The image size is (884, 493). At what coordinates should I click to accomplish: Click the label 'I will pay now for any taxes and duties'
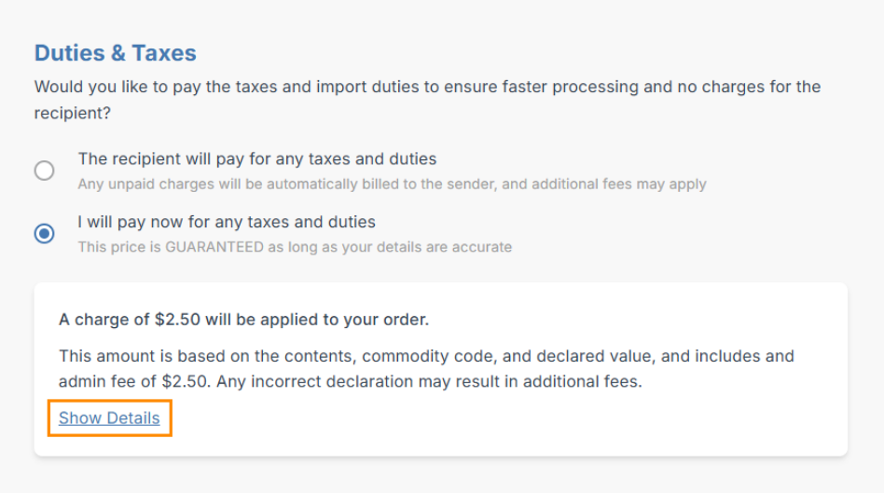point(227,223)
